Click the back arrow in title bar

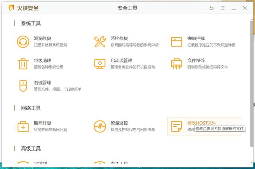coord(212,8)
